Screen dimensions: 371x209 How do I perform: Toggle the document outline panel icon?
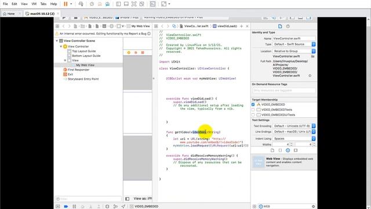tap(128, 199)
